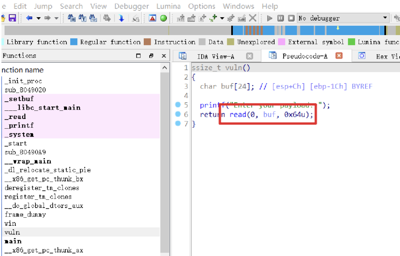
Task: Select the main function in list
Action: point(13,242)
